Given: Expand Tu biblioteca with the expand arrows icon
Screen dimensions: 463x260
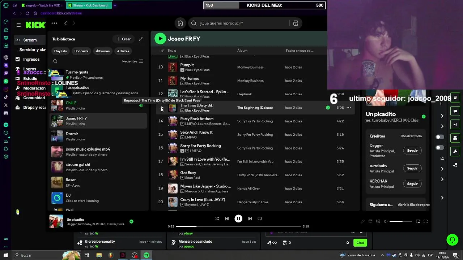Looking at the screenshot, I should (x=141, y=39).
